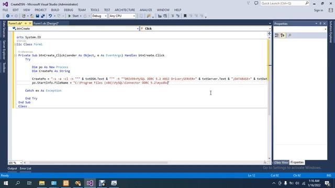The image size is (335, 188).
Task: Open the DEBUG menu
Action: click(69, 10)
